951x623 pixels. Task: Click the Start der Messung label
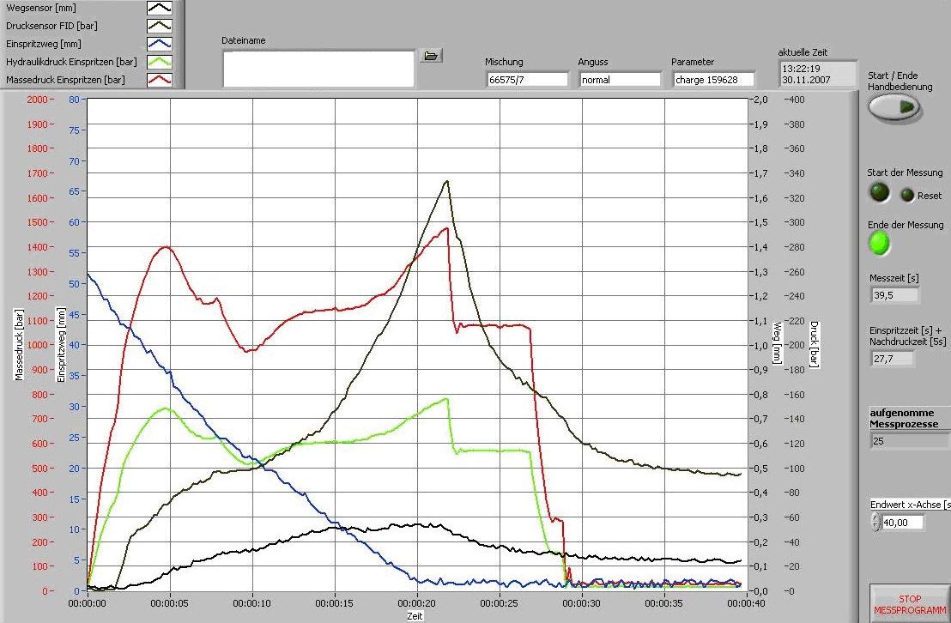point(905,172)
